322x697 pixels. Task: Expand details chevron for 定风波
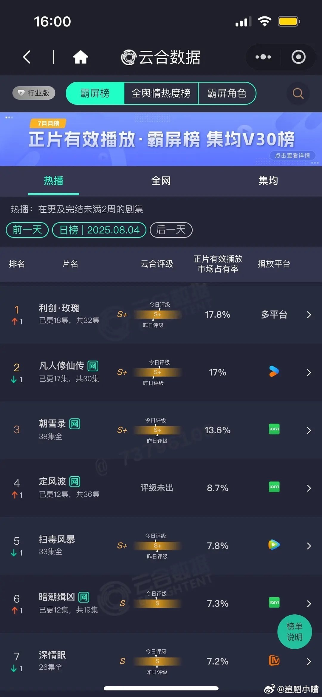tap(309, 488)
